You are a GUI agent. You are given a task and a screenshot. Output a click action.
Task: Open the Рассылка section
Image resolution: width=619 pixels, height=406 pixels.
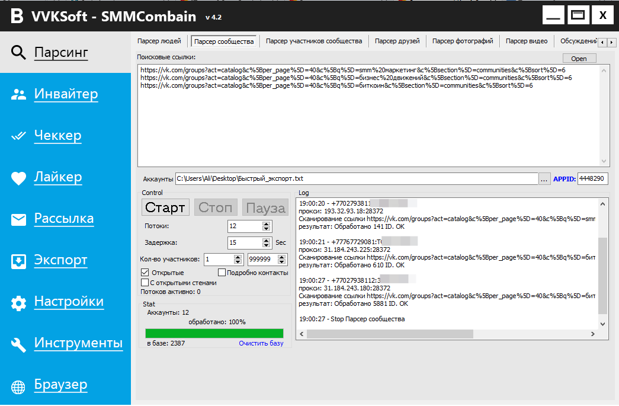coord(64,218)
